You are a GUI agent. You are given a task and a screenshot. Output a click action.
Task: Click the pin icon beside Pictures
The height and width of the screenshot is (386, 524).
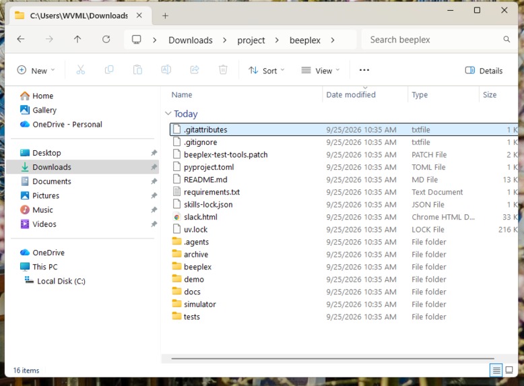(154, 195)
